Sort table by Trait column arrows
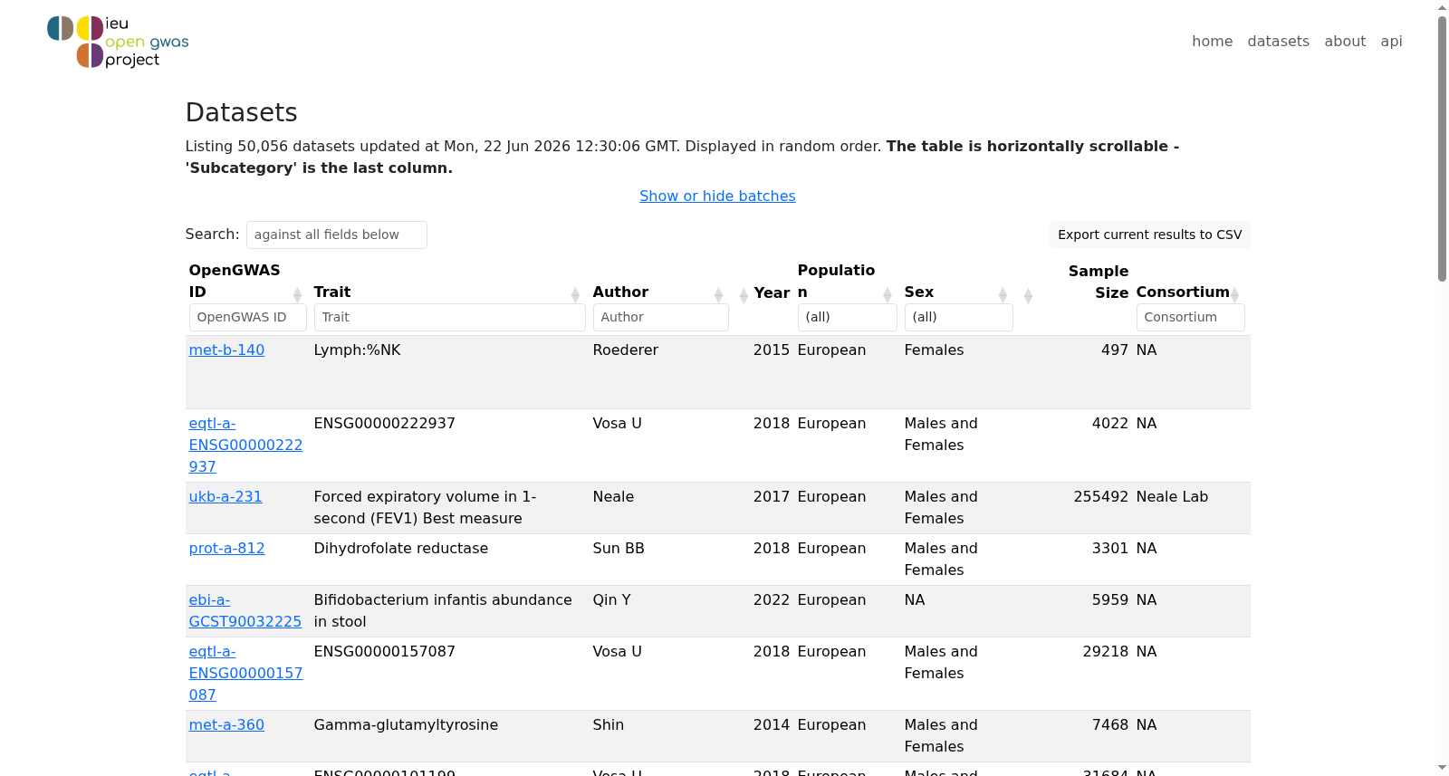The height and width of the screenshot is (776, 1449). point(575,295)
